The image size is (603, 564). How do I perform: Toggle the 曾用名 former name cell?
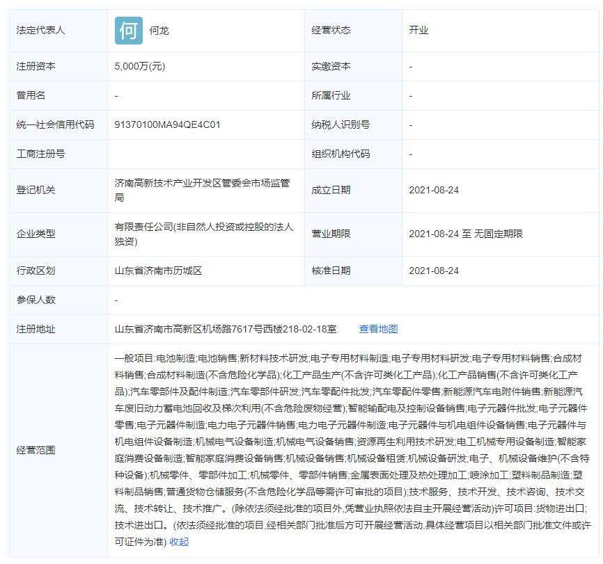point(31,95)
